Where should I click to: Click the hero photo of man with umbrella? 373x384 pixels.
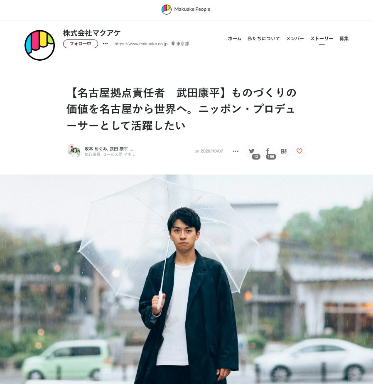point(186,279)
